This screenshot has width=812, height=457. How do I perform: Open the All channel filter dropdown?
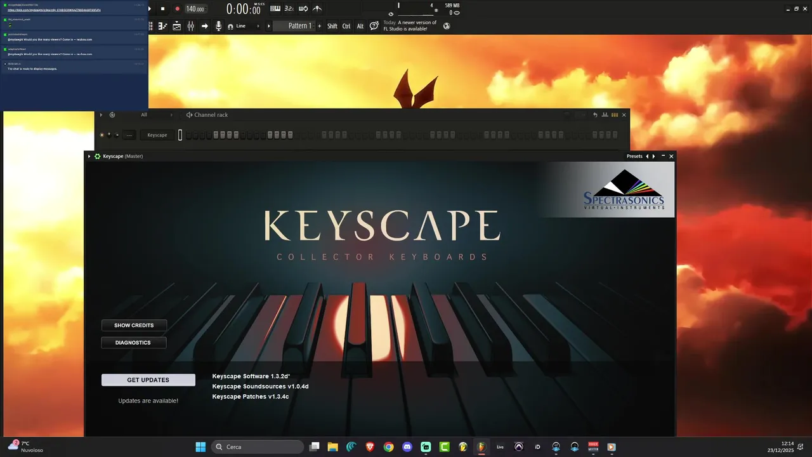(156, 115)
